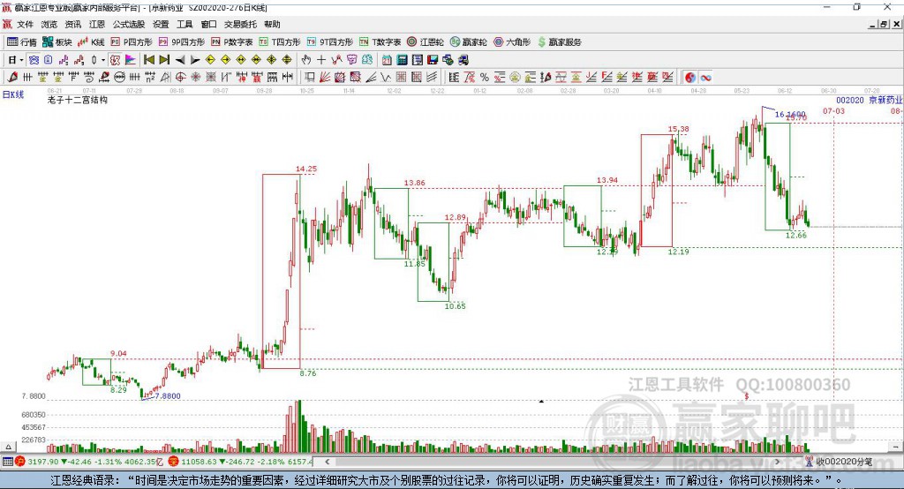The height and width of the screenshot is (489, 904).
Task: Open the 江恩 menu
Action: 97,24
